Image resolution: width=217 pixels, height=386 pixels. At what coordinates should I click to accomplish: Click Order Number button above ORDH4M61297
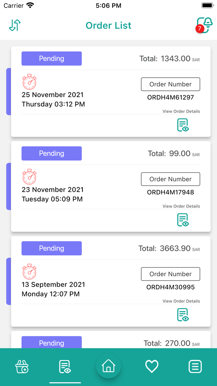170,84
